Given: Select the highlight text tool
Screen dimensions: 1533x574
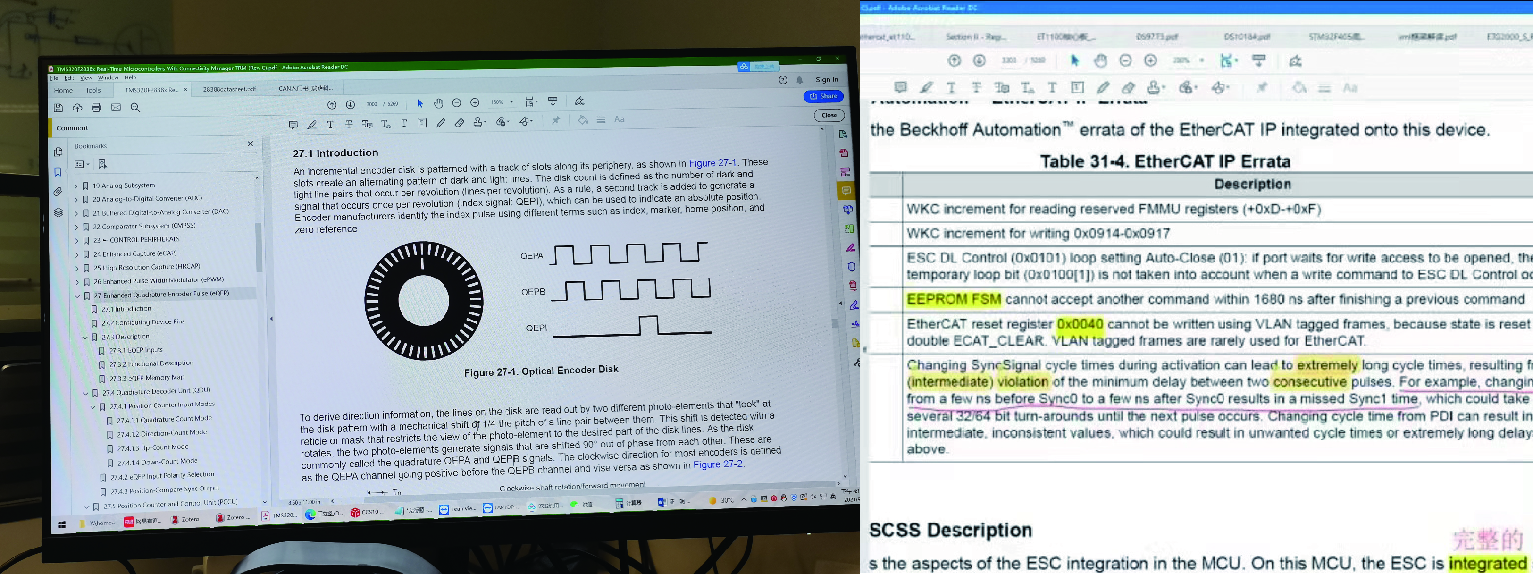Looking at the screenshot, I should click(x=312, y=125).
